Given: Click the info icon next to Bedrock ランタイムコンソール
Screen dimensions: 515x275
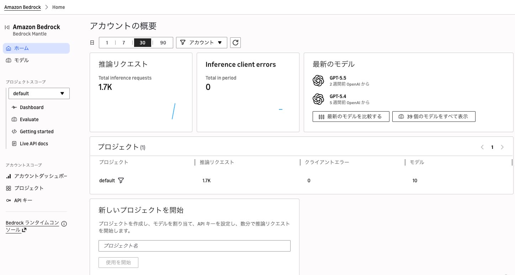Looking at the screenshot, I should [x=64, y=224].
